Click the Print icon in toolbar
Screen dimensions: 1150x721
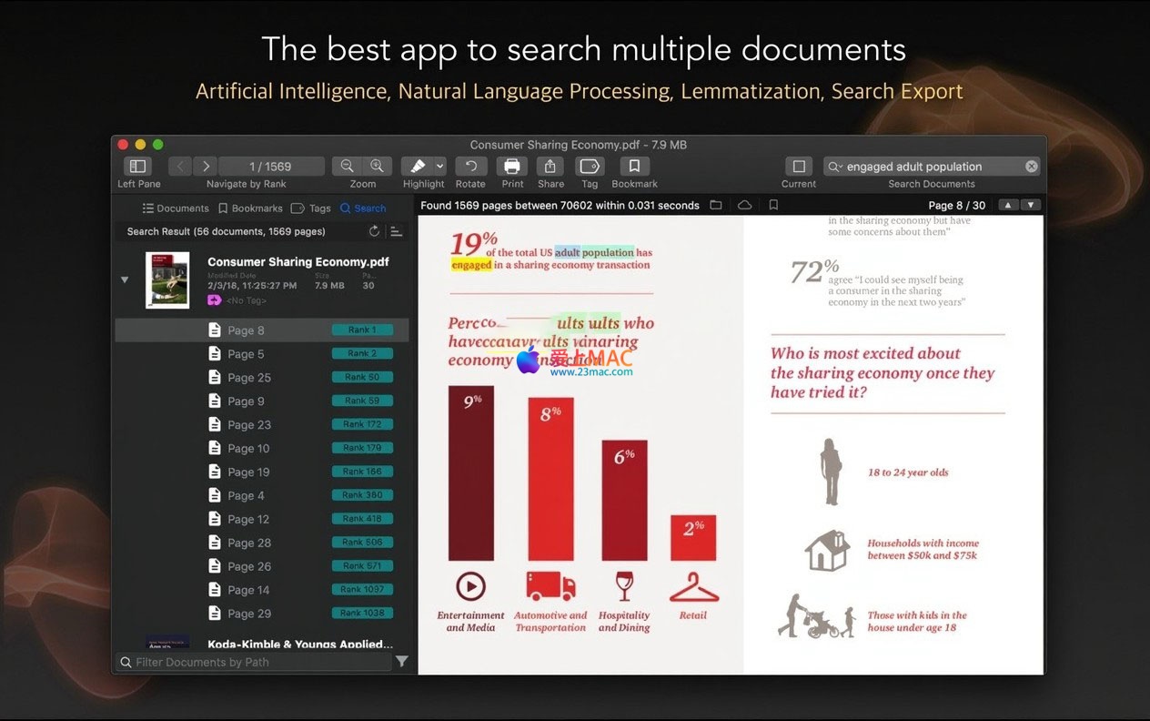coord(512,167)
